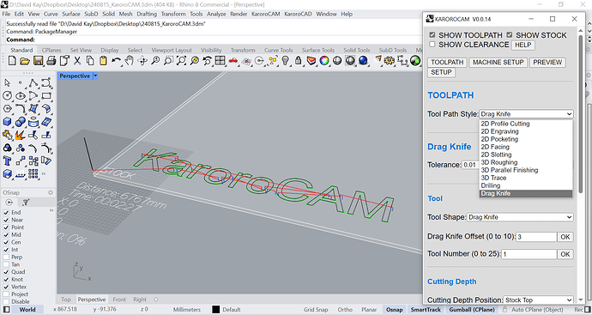
Task: Select the Pan hand tool icon
Action: pyautogui.click(x=130, y=60)
